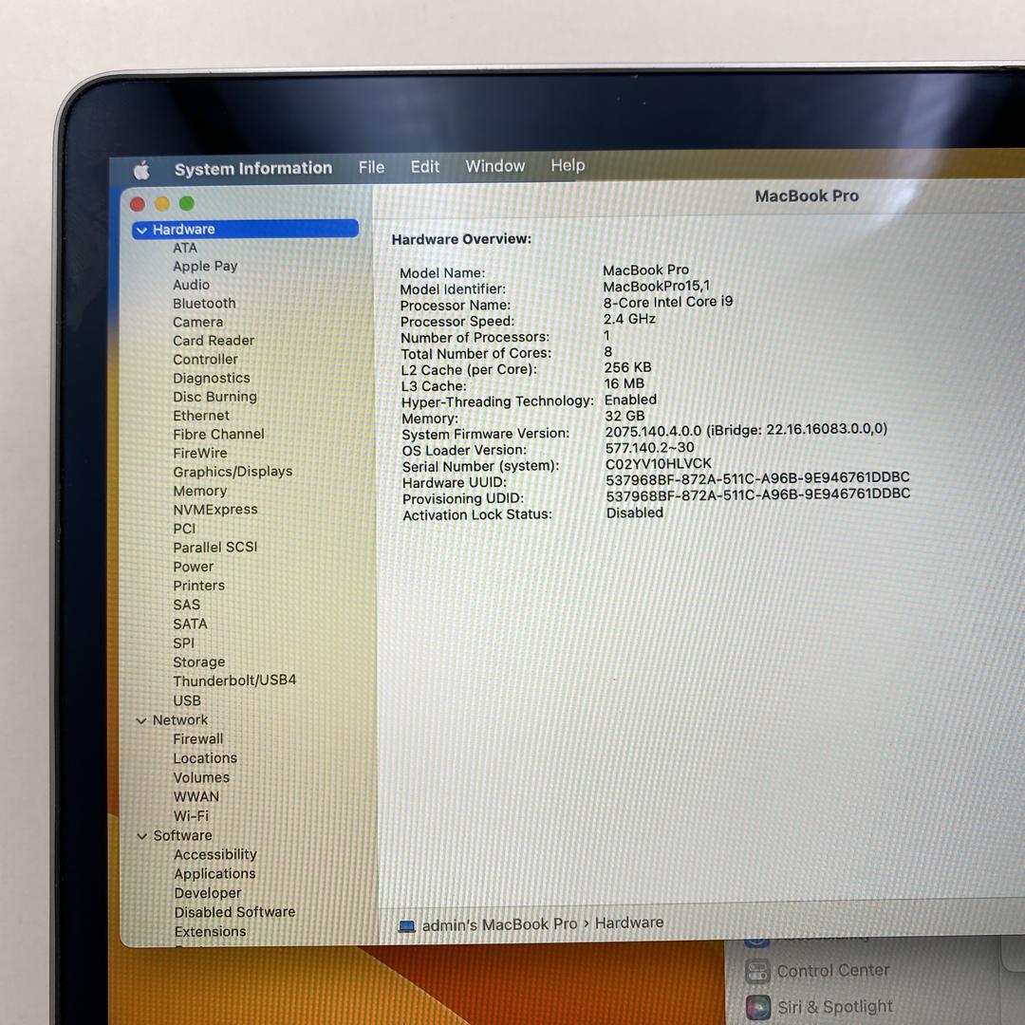Open the Apple menu
Viewport: 1025px width, 1025px height.
click(x=141, y=171)
